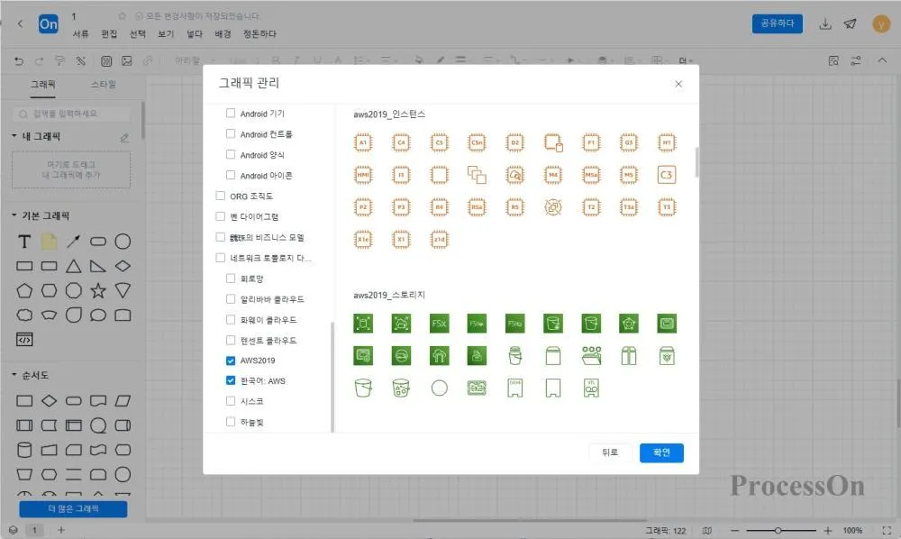The height and width of the screenshot is (539, 901).
Task: Switch to the 스타일 tab
Action: coord(104,85)
